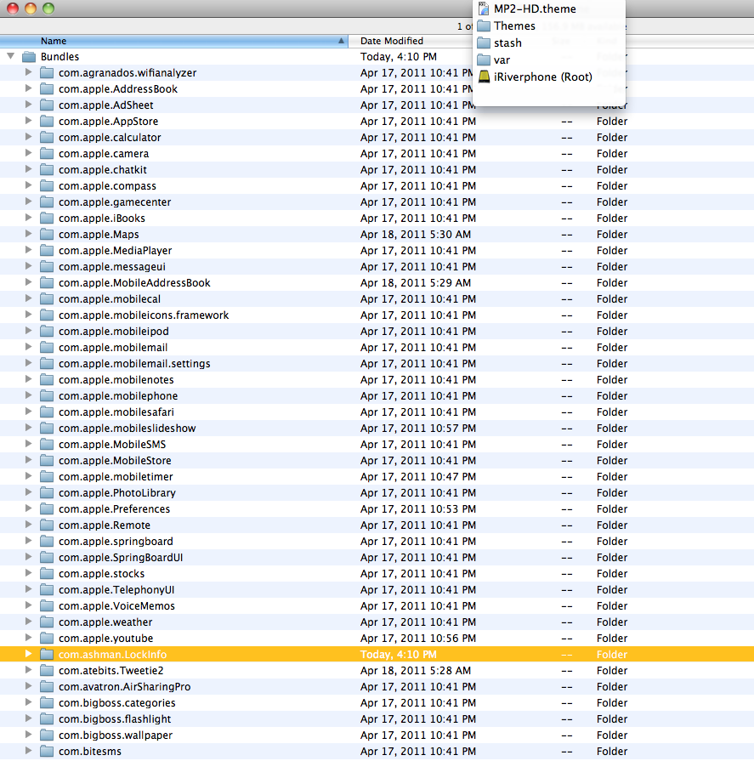Expand com.apple.mobilesafari disclosure triangle

[x=29, y=412]
